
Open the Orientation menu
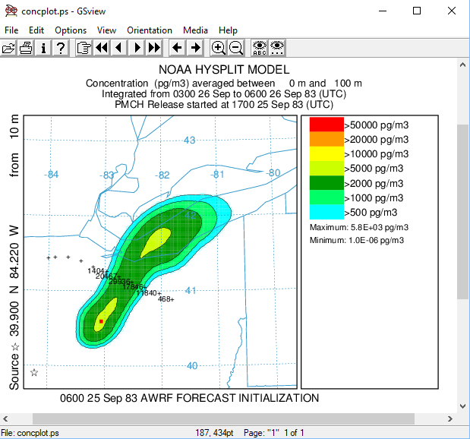150,30
